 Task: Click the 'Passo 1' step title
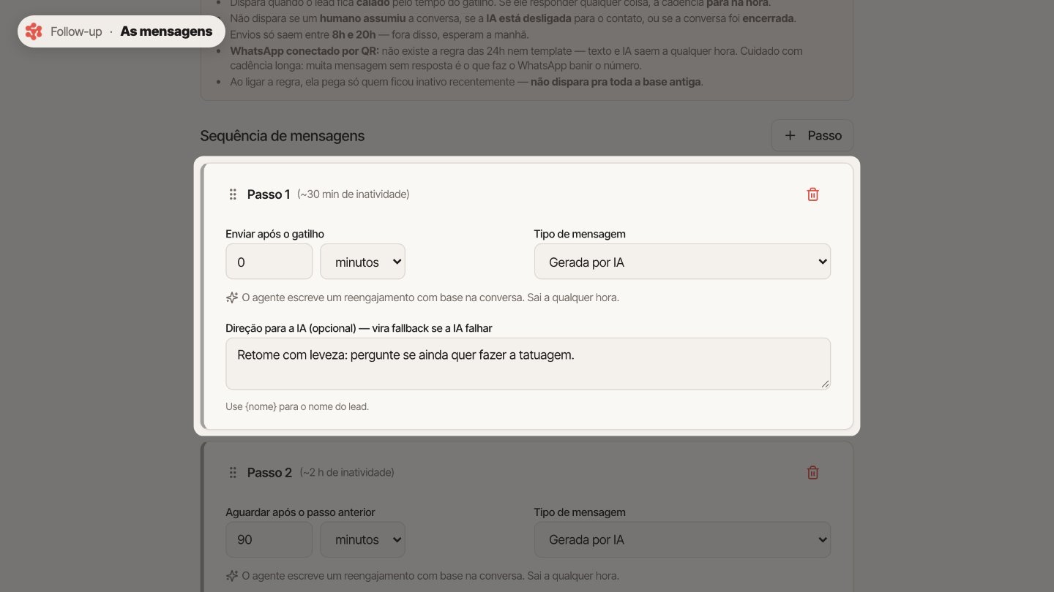click(x=269, y=194)
